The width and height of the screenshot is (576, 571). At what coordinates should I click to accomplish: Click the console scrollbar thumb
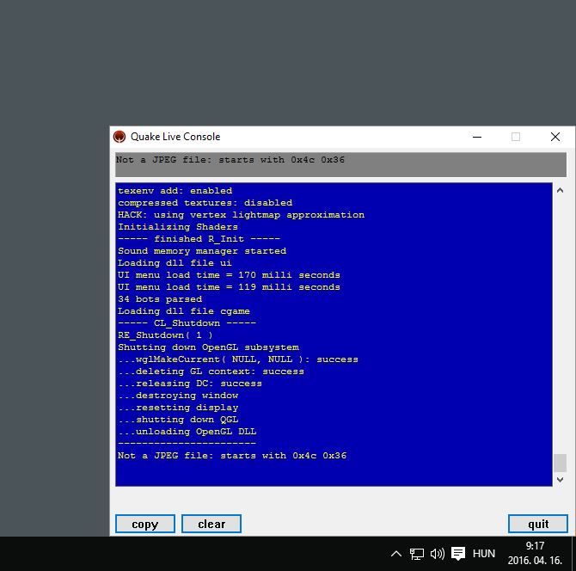[x=560, y=463]
